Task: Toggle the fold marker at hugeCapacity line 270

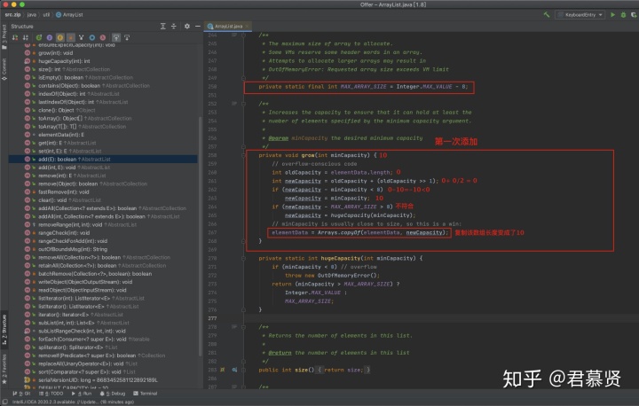Action: [243, 258]
